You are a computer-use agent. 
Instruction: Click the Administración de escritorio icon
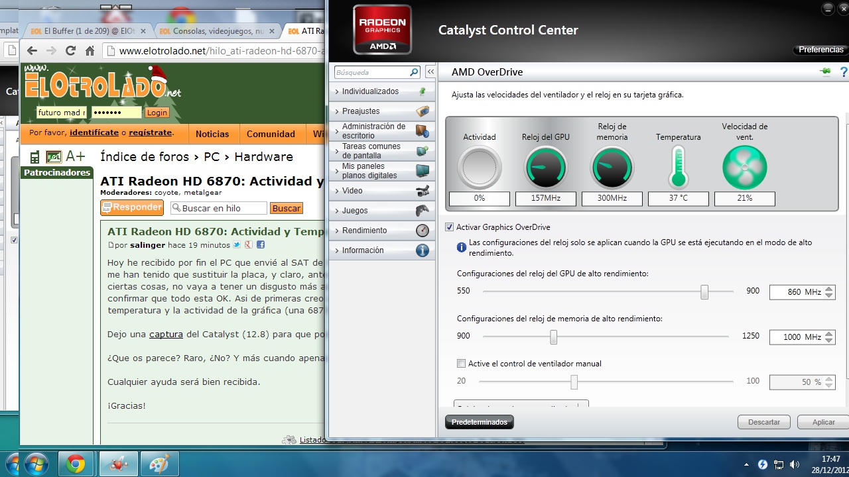click(x=423, y=131)
